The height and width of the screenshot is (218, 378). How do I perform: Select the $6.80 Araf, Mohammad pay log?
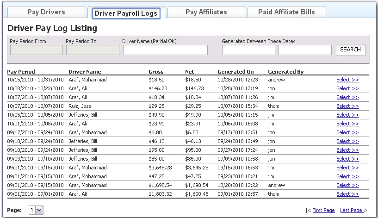[347, 132]
